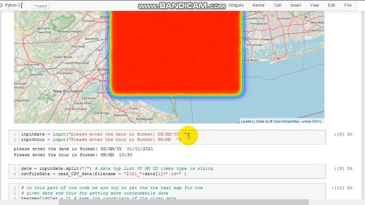Viewport: 365px width, 205px height.
Task: Click the Plainfield label on the map
Action: (x=78, y=47)
